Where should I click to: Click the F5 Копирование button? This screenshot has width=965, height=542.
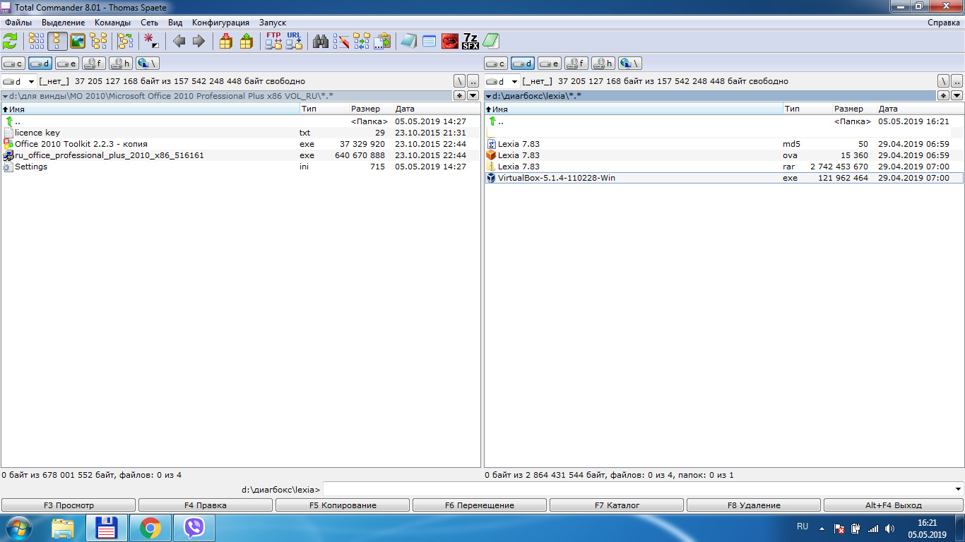(343, 505)
